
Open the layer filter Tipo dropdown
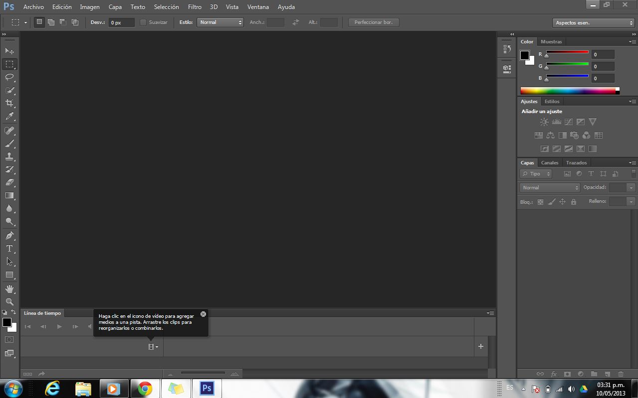click(x=536, y=174)
